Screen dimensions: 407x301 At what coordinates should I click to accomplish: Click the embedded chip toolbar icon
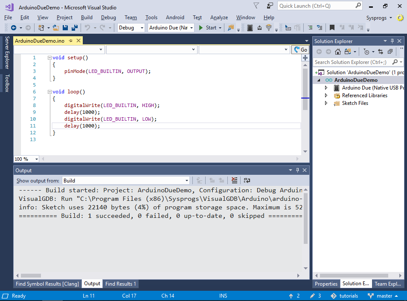click(x=250, y=28)
